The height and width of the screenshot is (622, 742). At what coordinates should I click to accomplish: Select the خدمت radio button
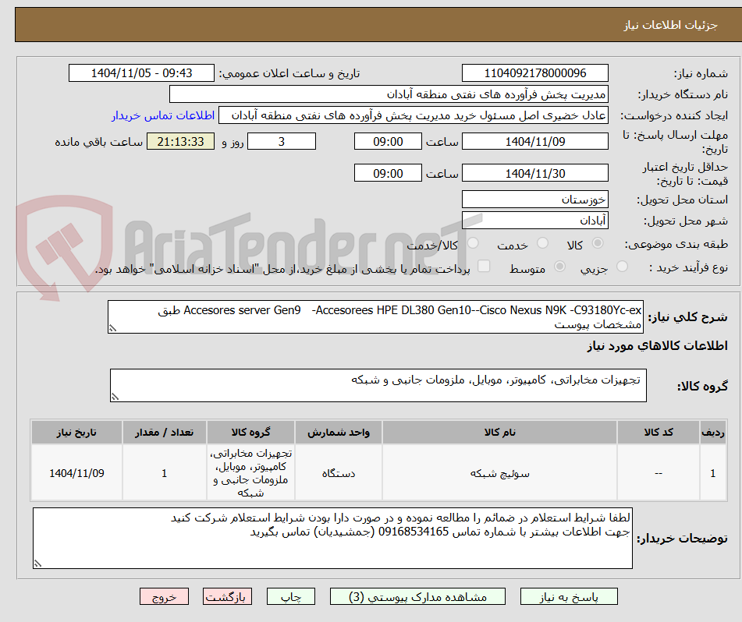(543, 243)
